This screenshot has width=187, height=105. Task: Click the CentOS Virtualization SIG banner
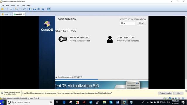102,85
